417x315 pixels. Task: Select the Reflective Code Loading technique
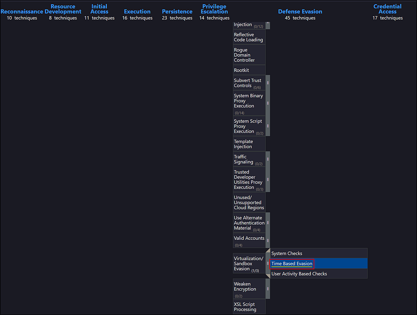[249, 37]
